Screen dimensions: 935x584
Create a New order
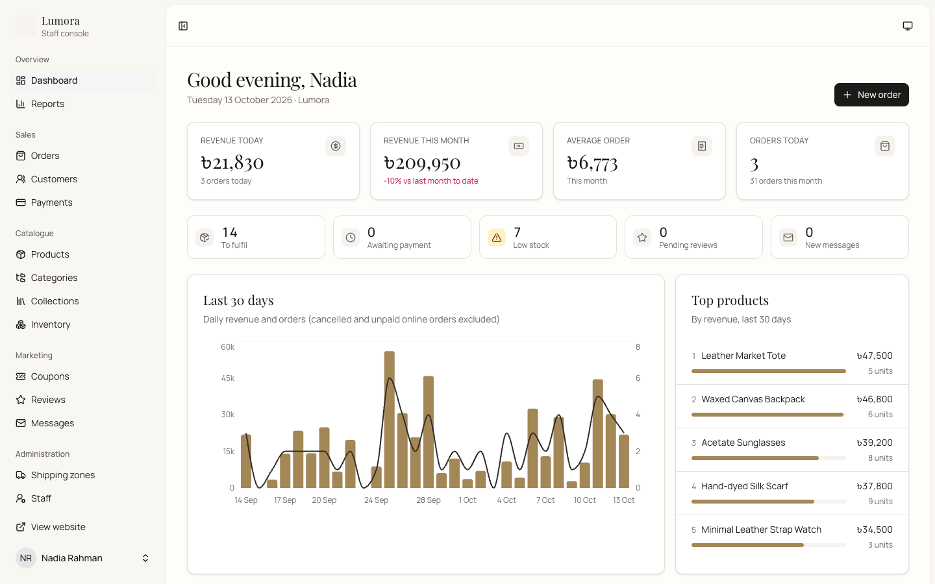pos(871,95)
